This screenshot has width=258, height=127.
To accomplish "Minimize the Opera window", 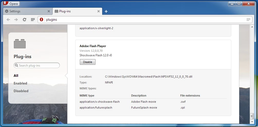I will coord(232,4).
